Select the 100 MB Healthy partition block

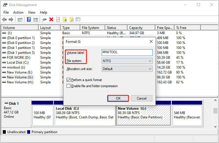tap(43, 115)
